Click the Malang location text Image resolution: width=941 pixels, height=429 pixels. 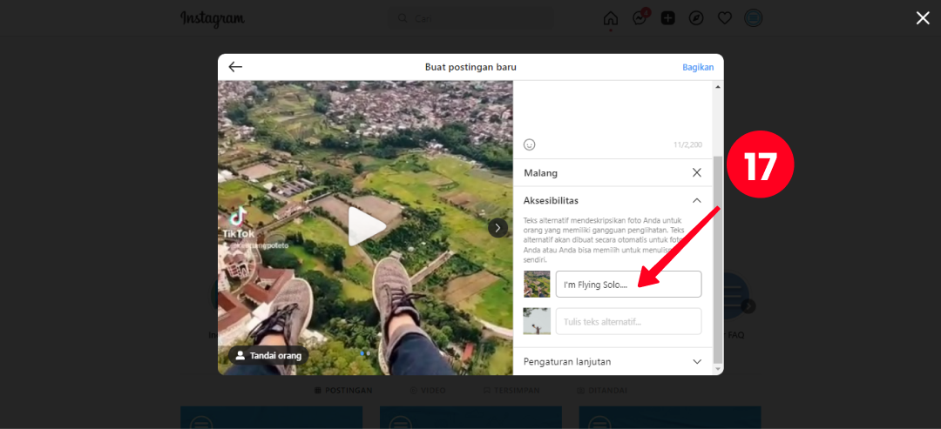click(541, 173)
